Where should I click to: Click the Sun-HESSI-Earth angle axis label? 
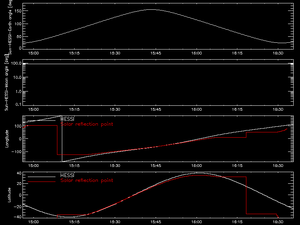pos(10,27)
